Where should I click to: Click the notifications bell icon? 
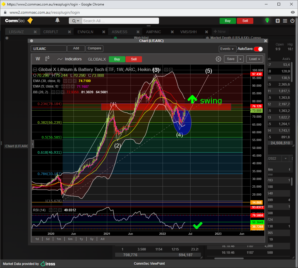(x=57, y=20)
